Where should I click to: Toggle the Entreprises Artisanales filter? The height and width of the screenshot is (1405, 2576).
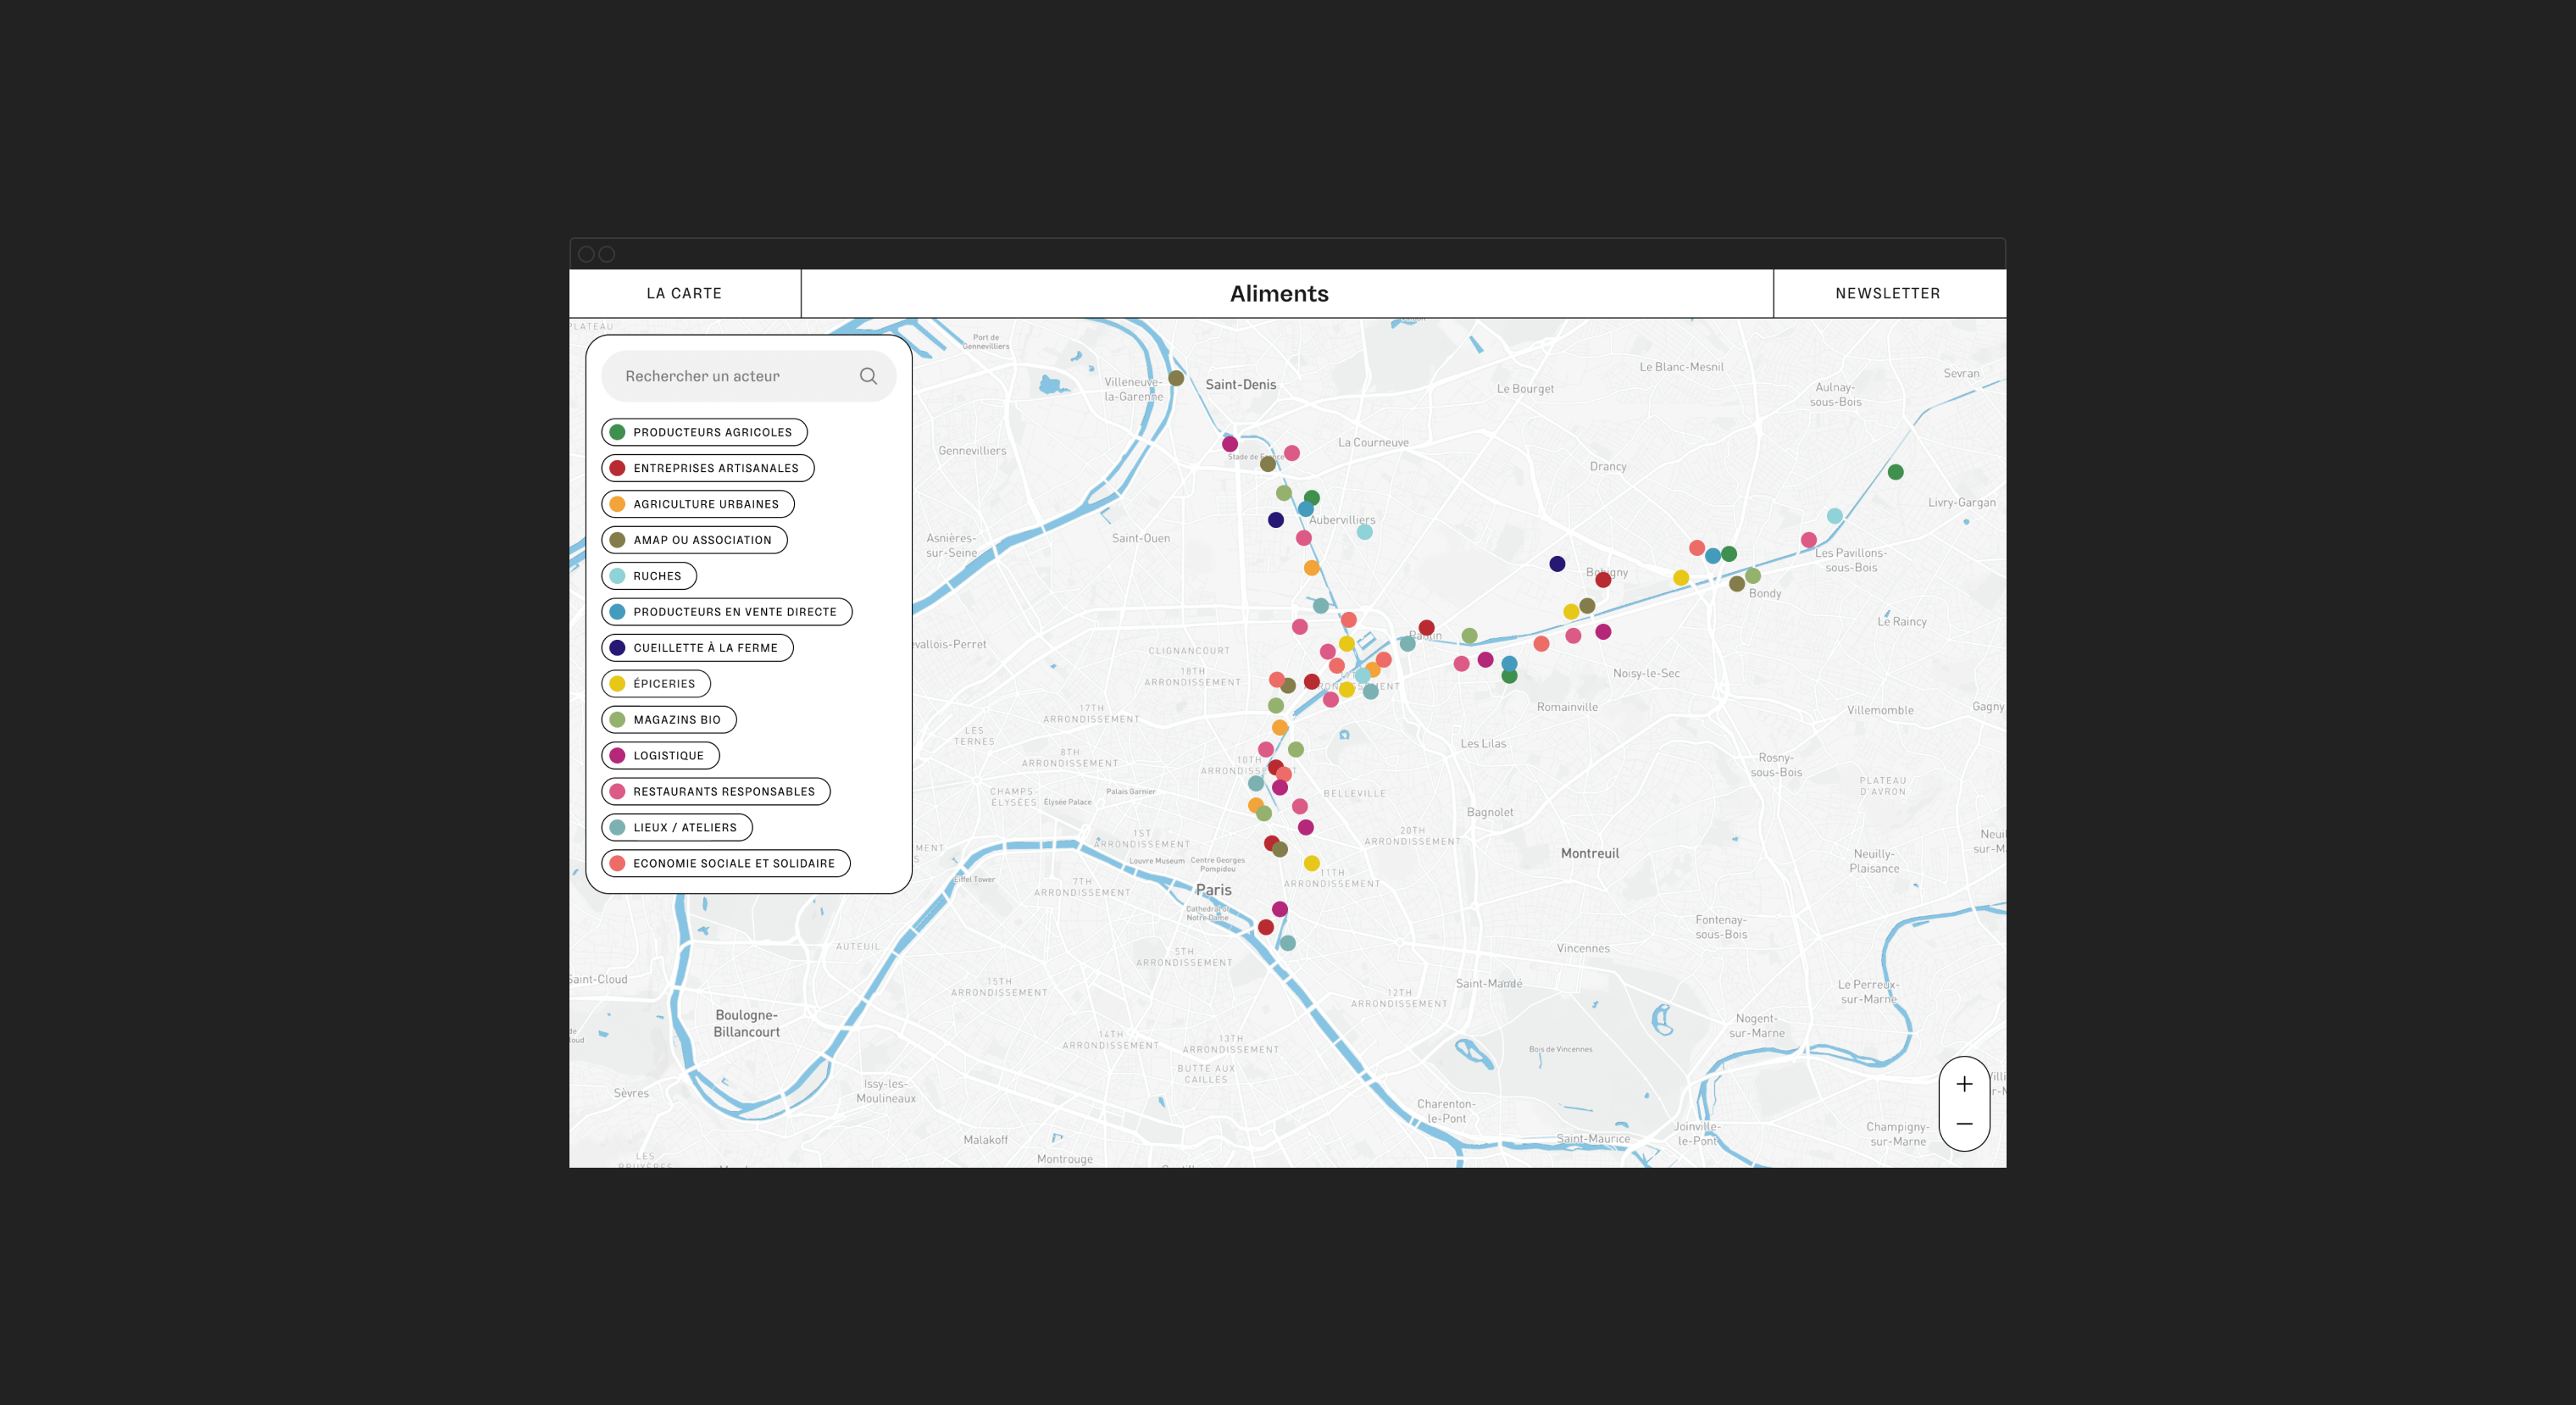707,468
